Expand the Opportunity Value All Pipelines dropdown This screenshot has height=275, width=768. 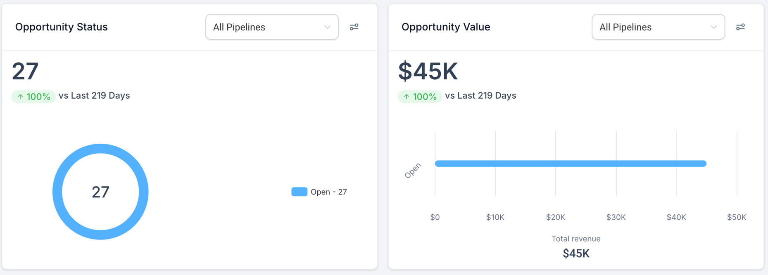658,27
